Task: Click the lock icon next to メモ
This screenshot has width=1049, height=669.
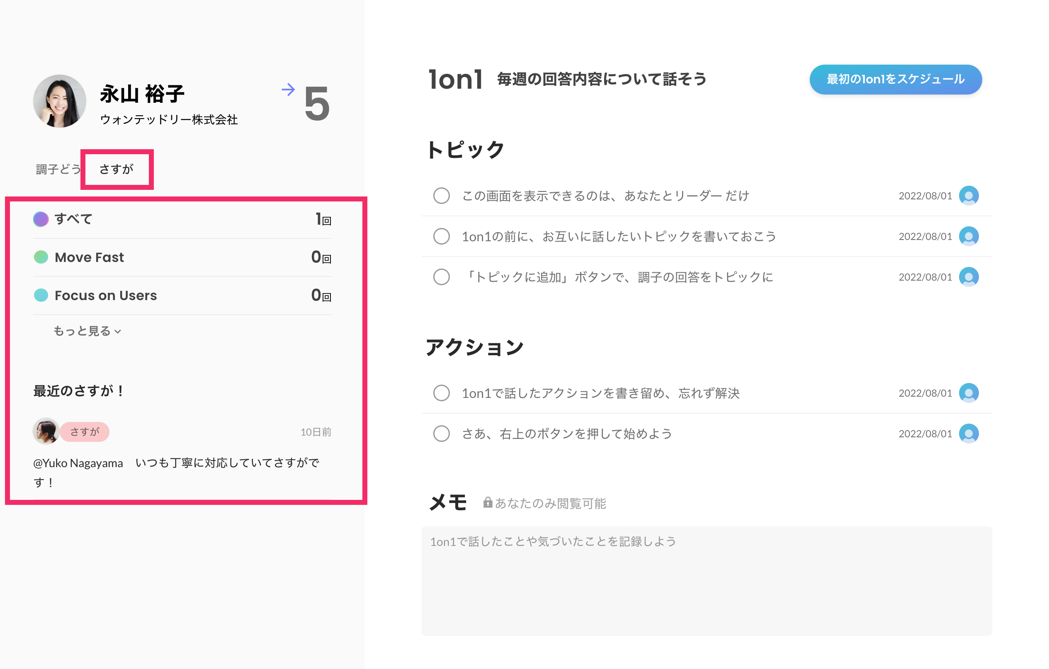Action: 488,503
